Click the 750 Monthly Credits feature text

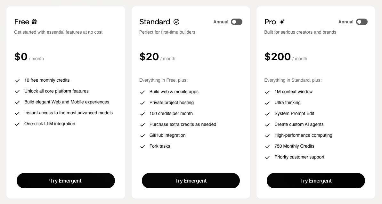click(294, 146)
